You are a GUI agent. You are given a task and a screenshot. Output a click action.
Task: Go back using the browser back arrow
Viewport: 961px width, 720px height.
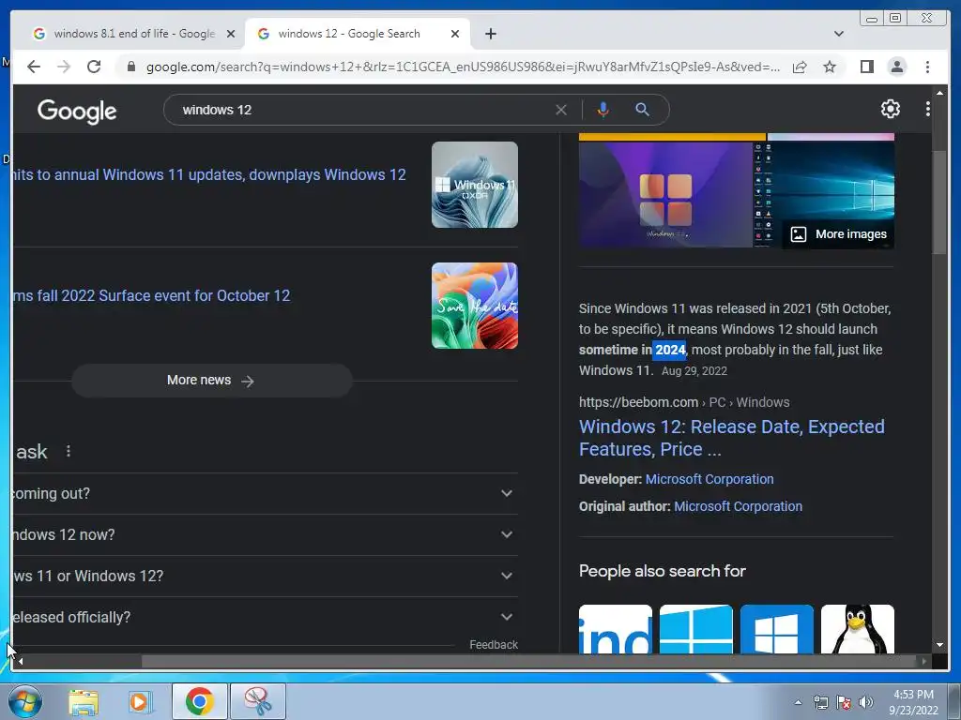(x=34, y=67)
